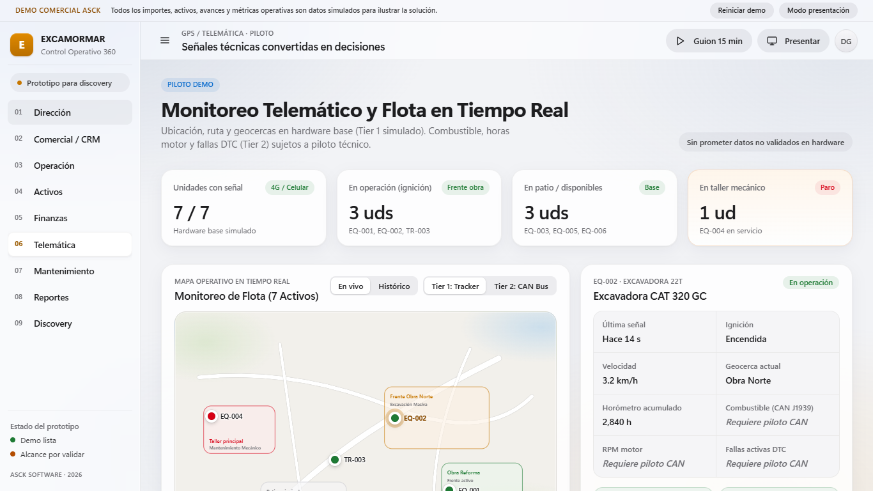
Task: Click the PILOTO DEMO badge
Action: pos(190,84)
